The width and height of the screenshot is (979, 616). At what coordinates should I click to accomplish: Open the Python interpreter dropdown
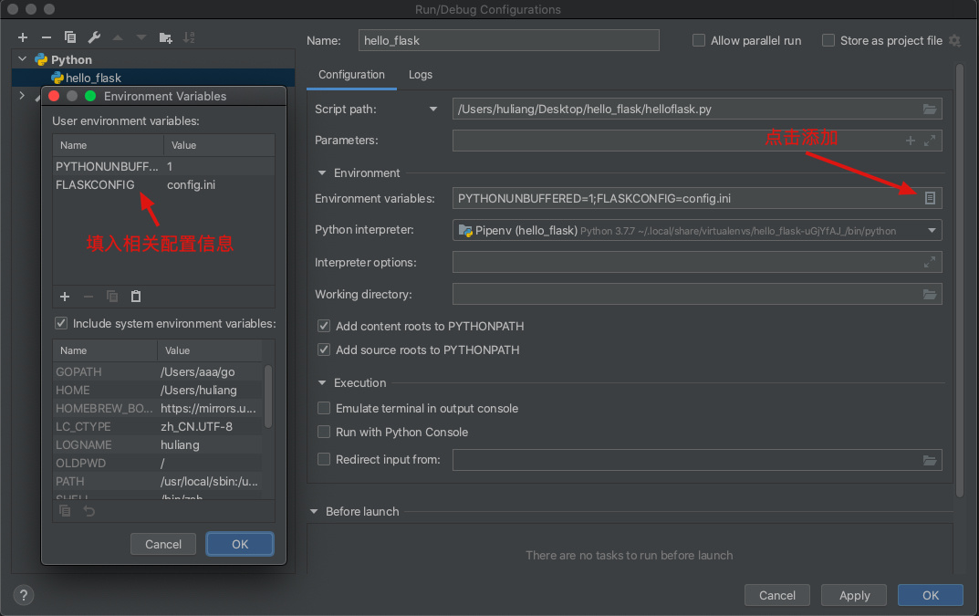[932, 231]
